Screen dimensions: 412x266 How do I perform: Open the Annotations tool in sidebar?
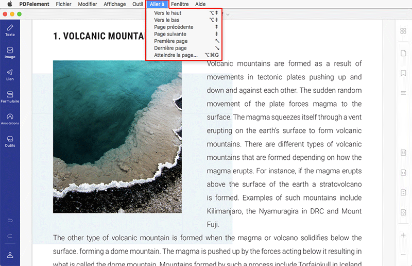(10, 119)
